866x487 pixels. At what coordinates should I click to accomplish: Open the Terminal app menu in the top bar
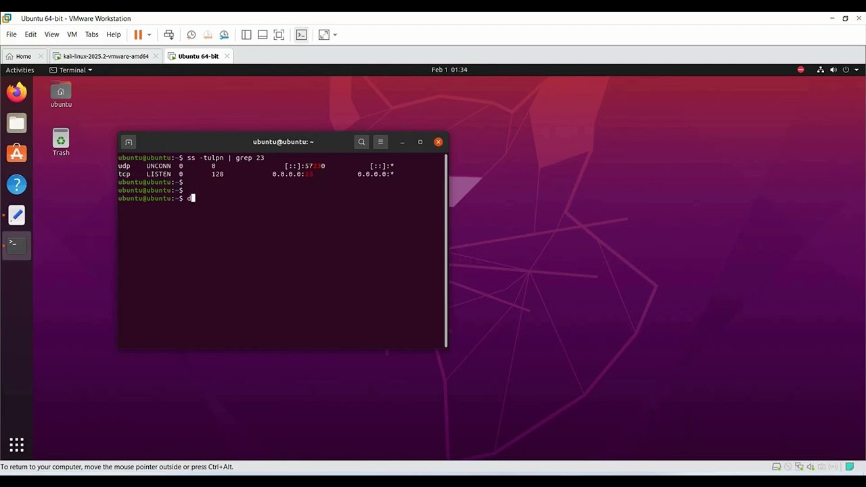pos(71,70)
